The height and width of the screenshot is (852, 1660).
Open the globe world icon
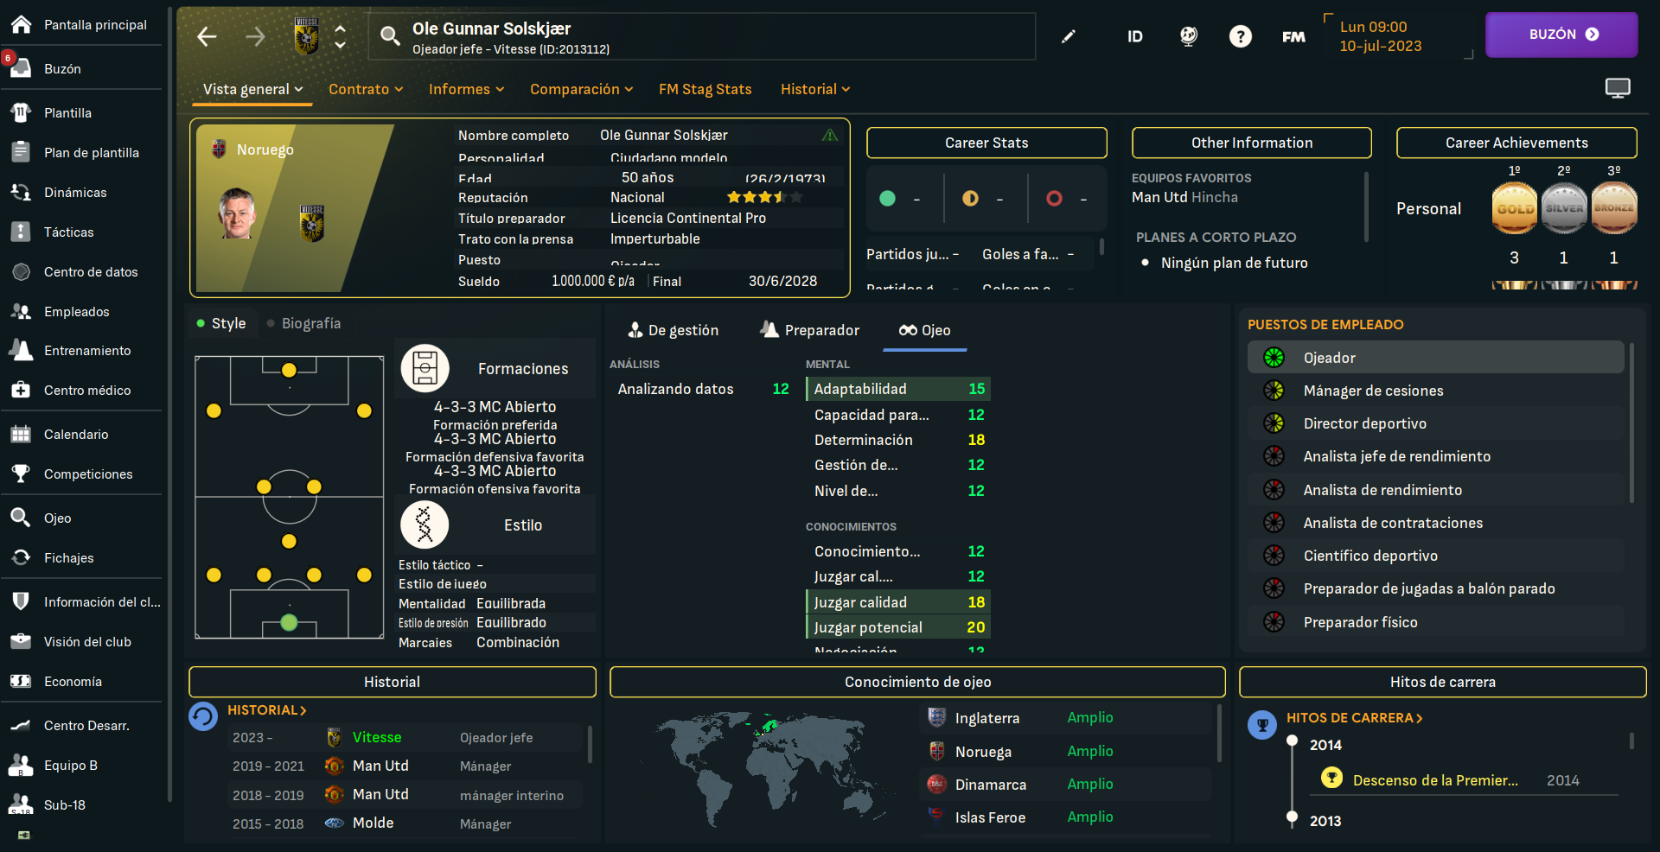pyautogui.click(x=1189, y=36)
